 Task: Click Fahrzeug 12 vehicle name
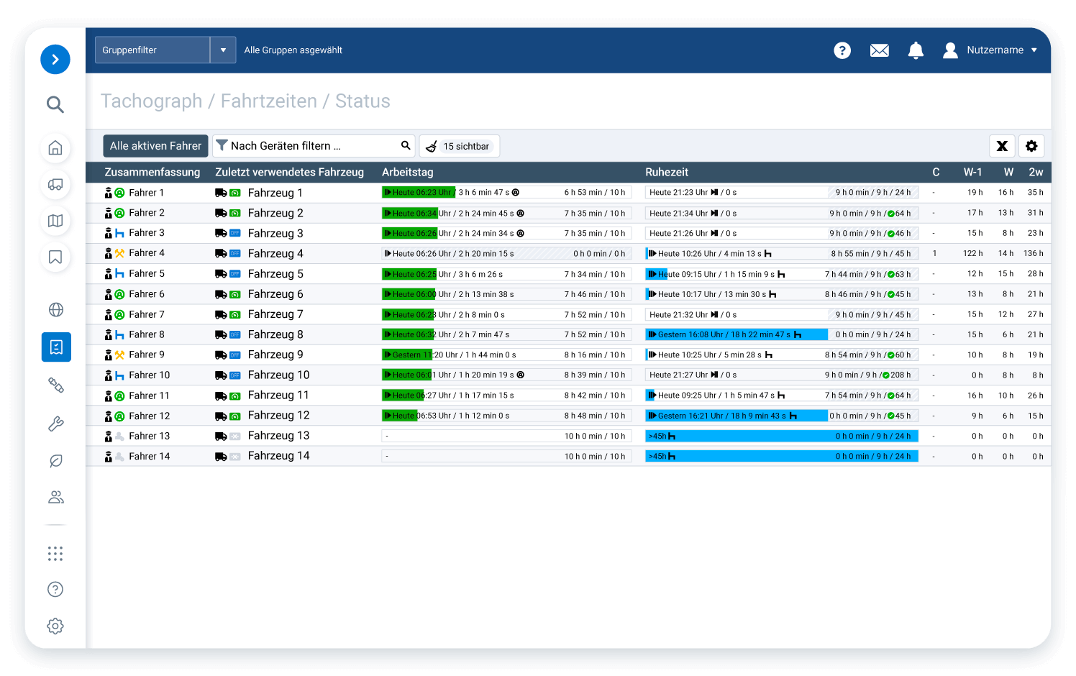278,416
